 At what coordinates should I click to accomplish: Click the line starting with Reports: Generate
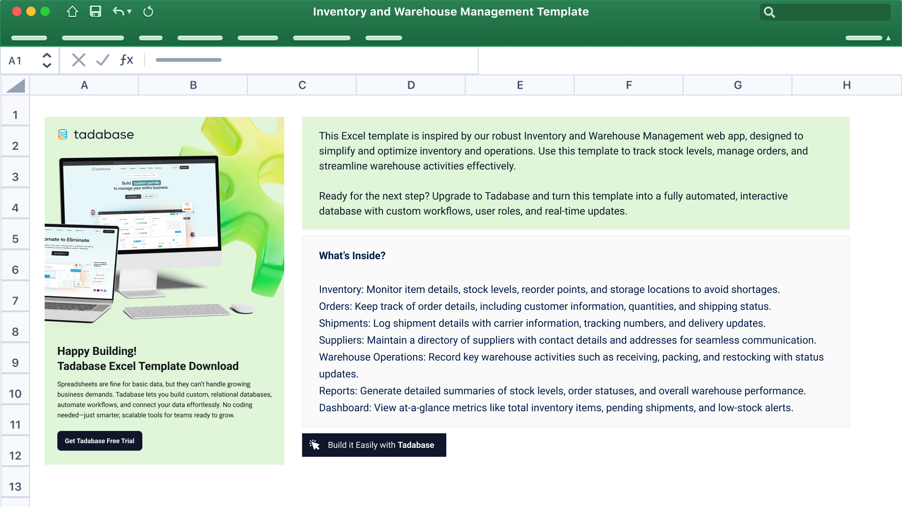tap(562, 391)
